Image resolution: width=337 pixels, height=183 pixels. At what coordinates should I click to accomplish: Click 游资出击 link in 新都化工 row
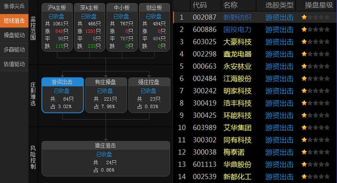click(x=279, y=177)
